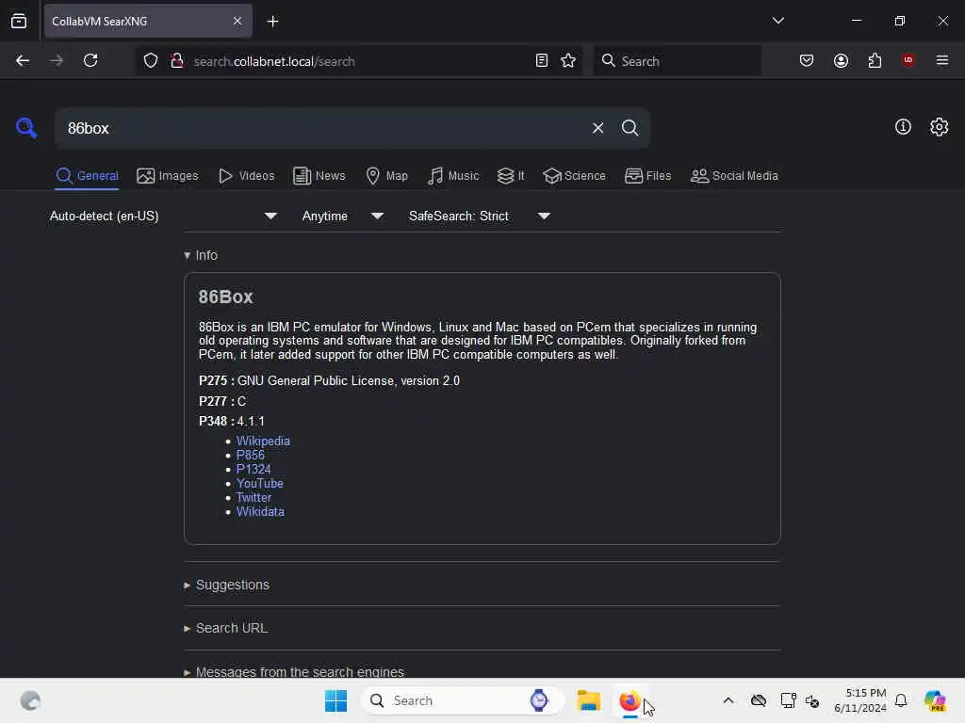Open the Twitter link for 86Box
The image size is (965, 723).
coord(254,497)
